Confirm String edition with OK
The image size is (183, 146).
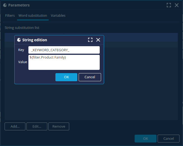(66, 77)
